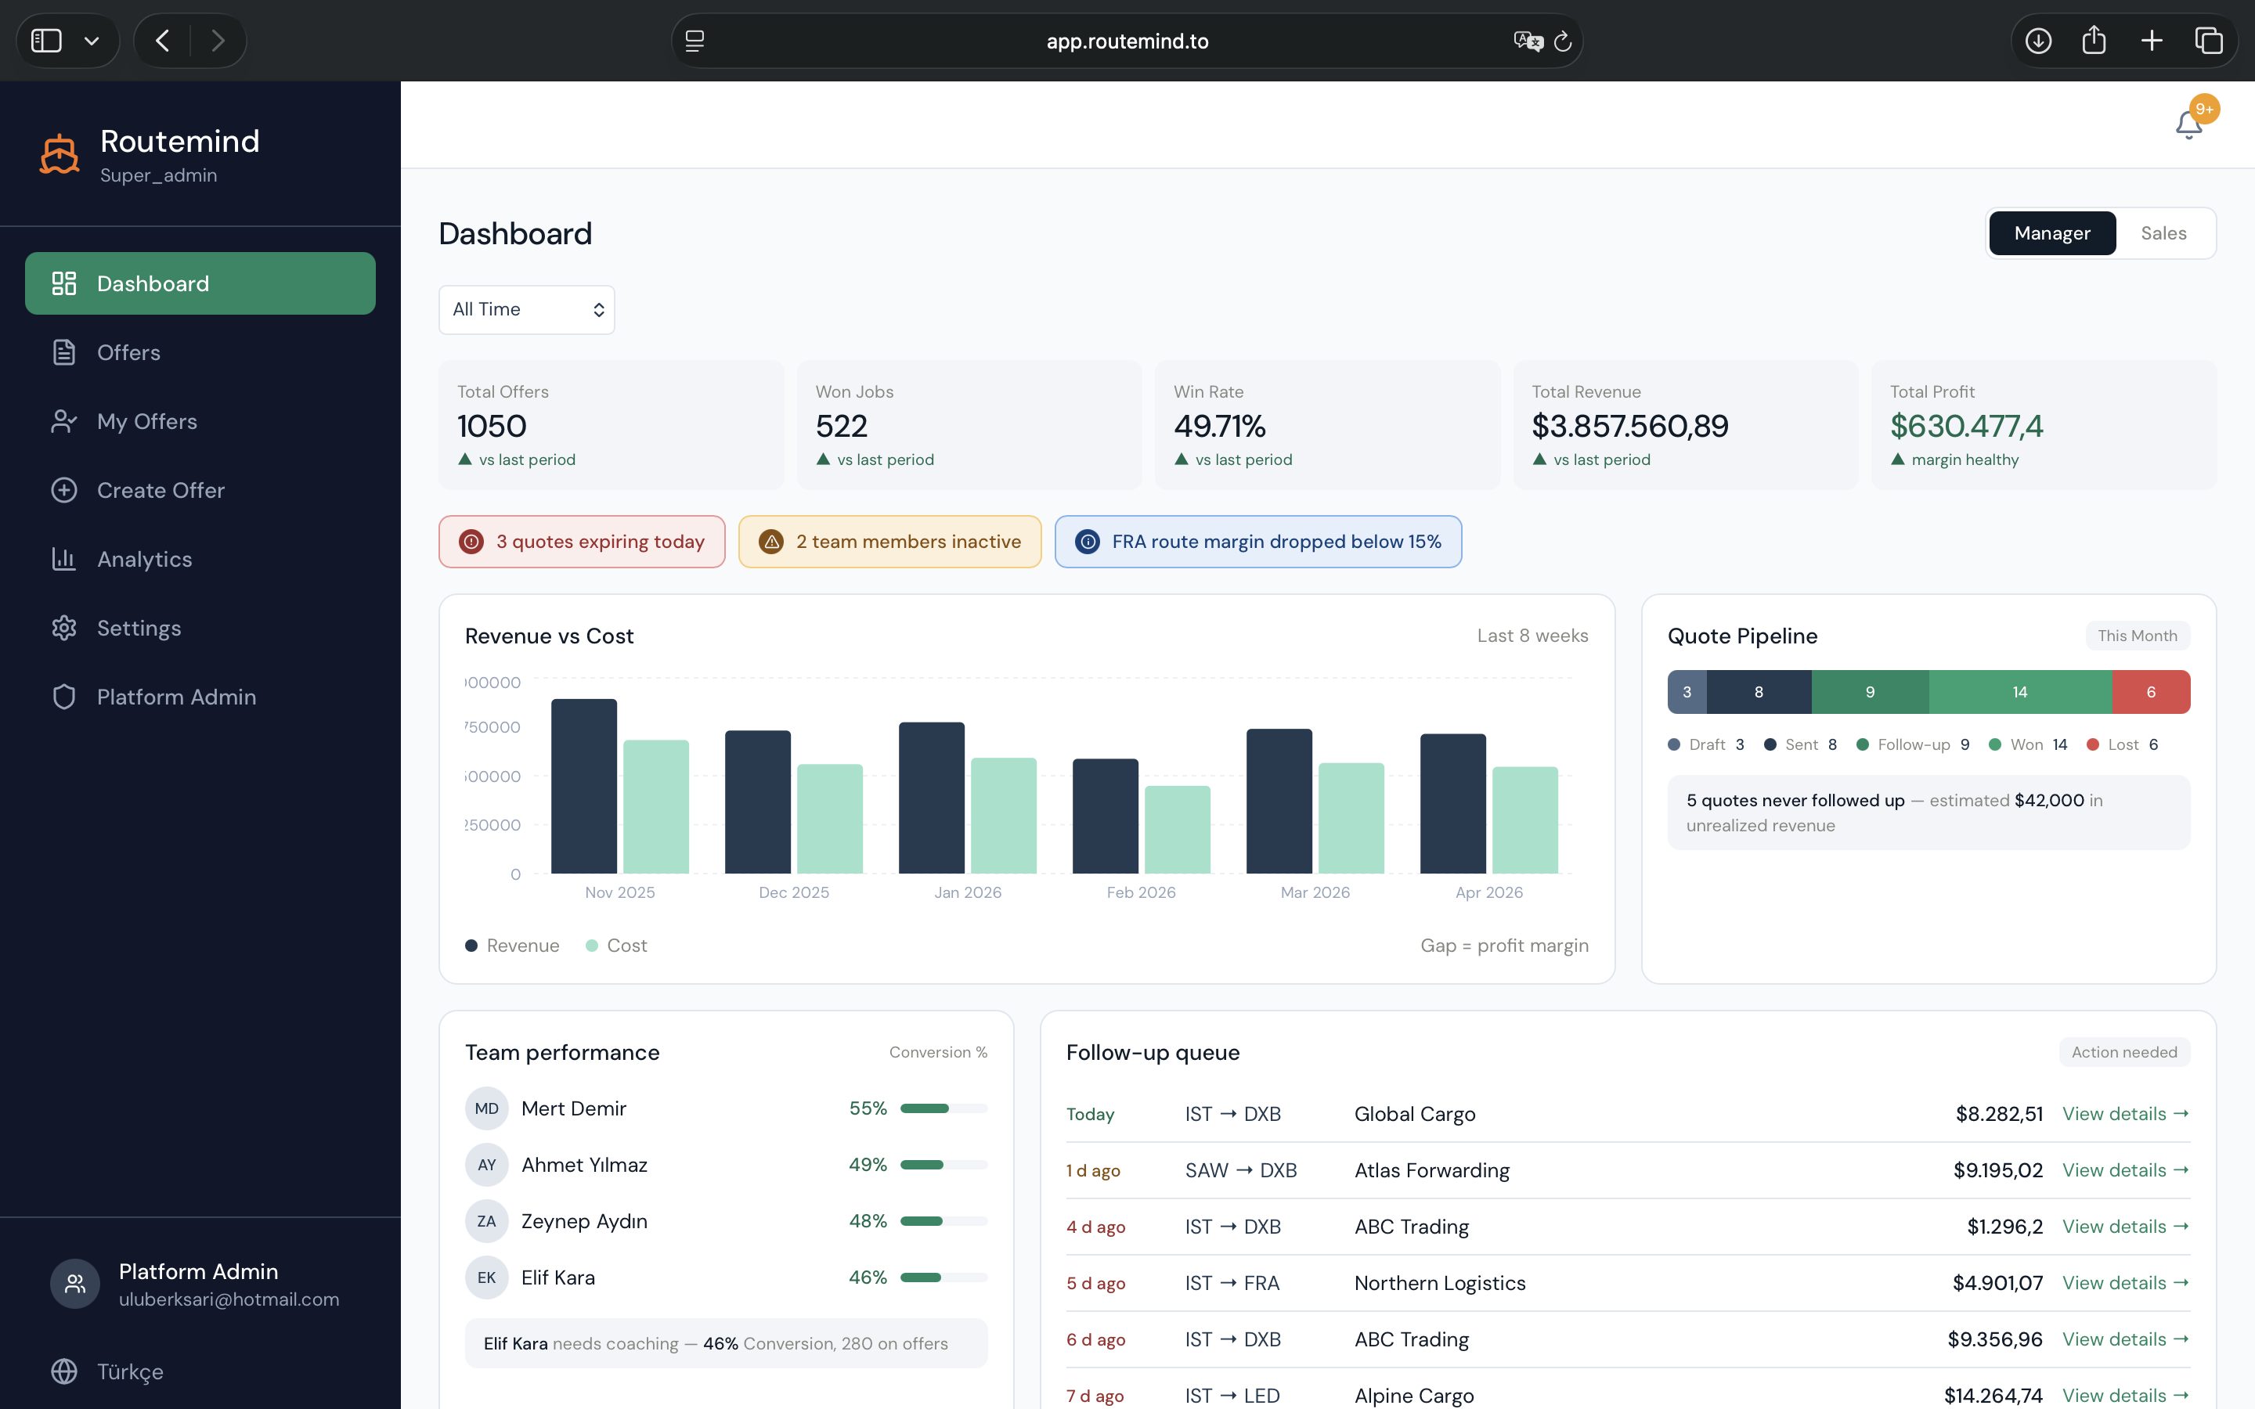Click the Won segment of pipeline bar

2020,693
